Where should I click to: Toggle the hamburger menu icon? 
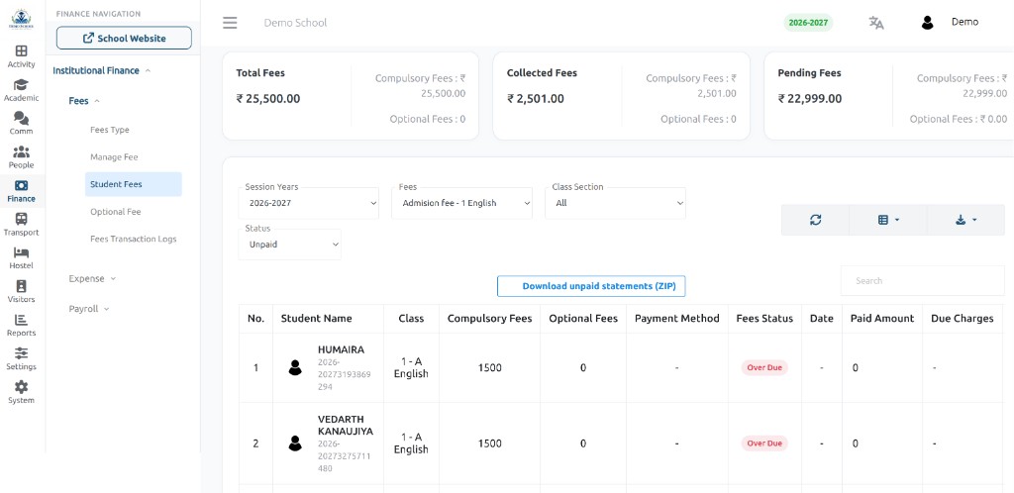[x=230, y=23]
